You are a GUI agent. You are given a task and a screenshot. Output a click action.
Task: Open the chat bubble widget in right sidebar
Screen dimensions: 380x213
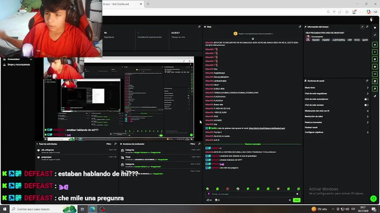(375, 67)
